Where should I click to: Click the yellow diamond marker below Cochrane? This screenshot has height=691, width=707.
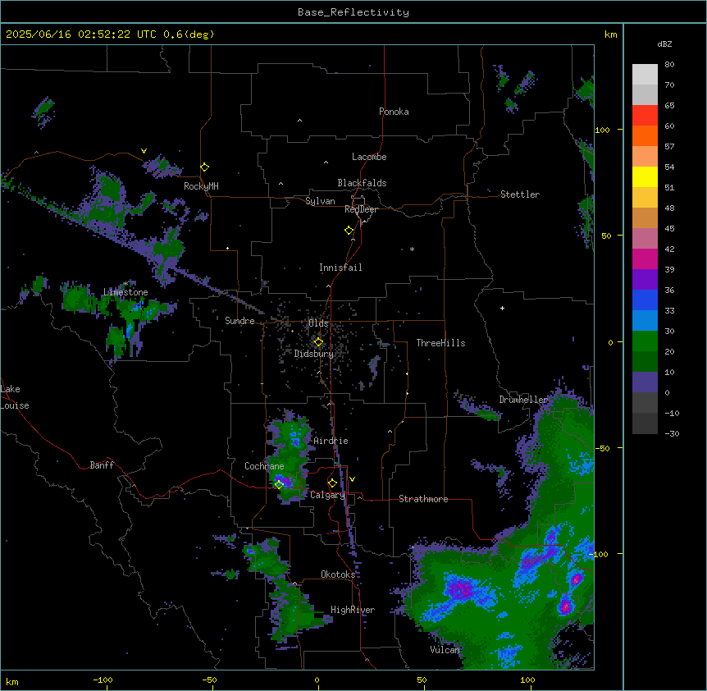[x=280, y=484]
